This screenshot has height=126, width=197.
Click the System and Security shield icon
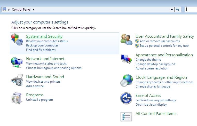click(17, 40)
